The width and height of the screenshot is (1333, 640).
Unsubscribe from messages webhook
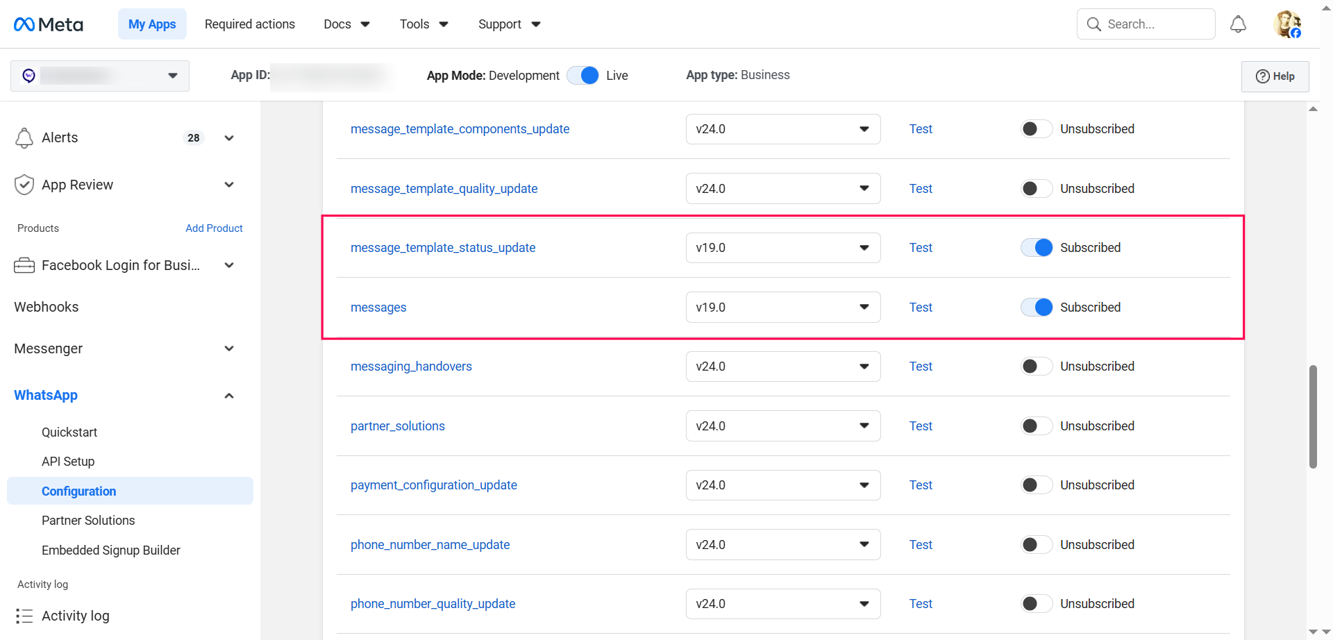click(x=1037, y=307)
